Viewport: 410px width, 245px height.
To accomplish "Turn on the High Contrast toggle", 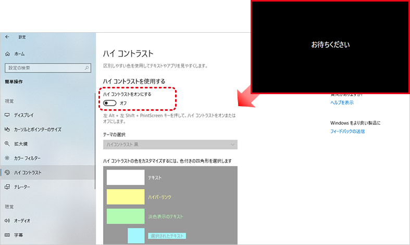I will 109,103.
